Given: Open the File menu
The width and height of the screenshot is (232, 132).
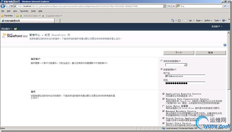Looking at the screenshot, I should pos(3,11).
